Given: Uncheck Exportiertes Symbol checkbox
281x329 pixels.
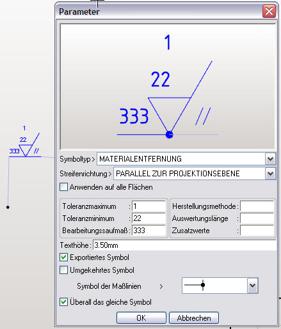Looking at the screenshot, I should coord(63,257).
